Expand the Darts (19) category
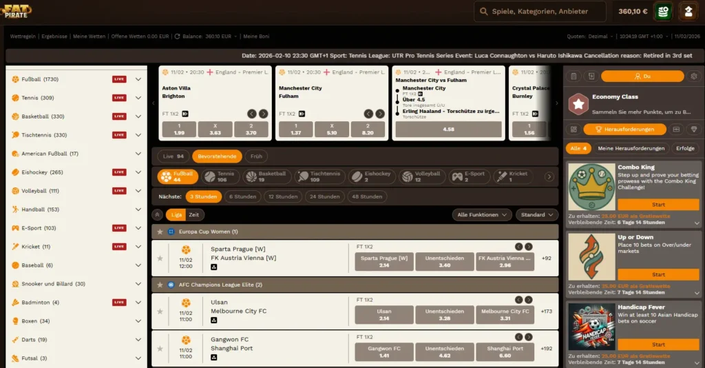705x368 pixels. click(138, 340)
